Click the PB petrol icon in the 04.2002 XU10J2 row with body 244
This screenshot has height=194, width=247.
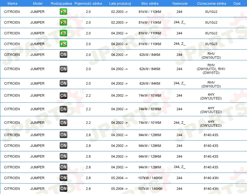(x=63, y=33)
